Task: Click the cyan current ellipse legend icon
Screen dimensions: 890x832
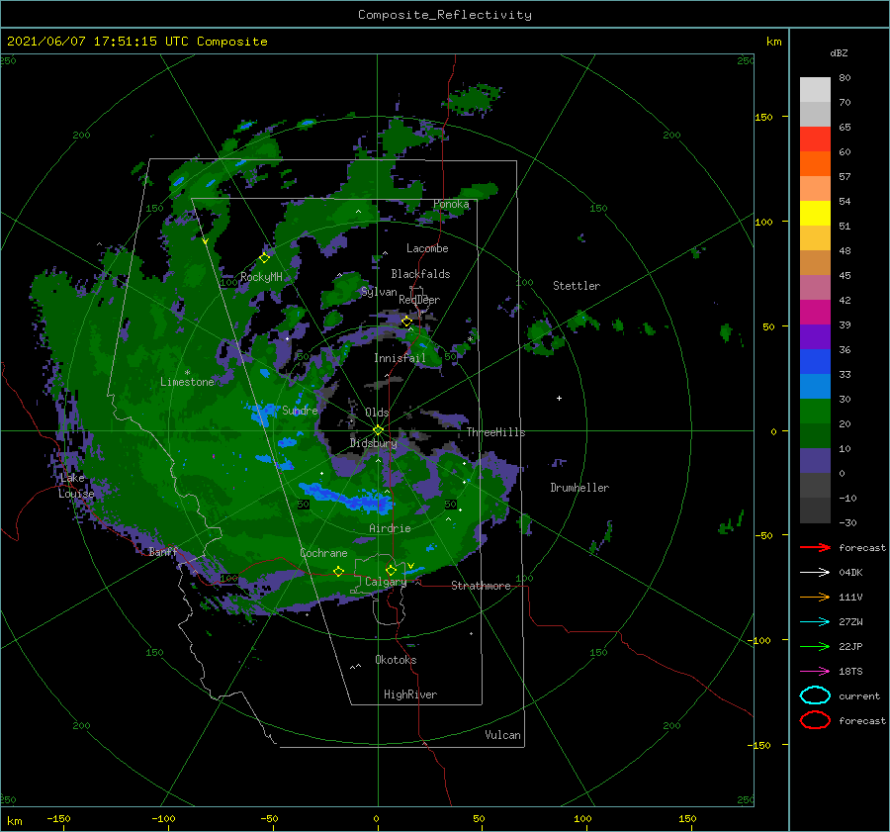Action: point(816,695)
